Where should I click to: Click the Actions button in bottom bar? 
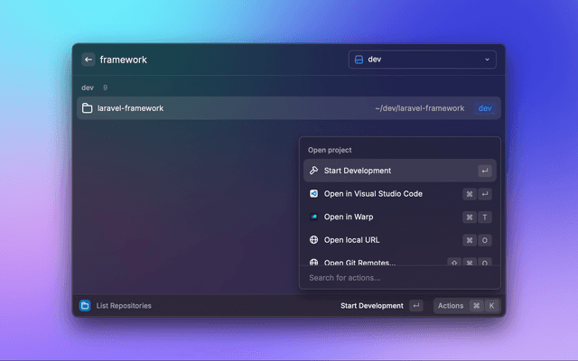(467, 306)
